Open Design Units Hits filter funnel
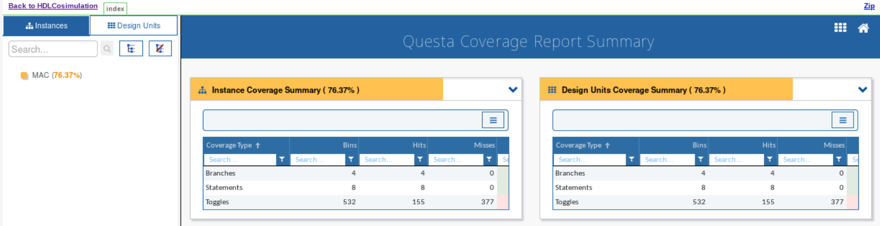 coord(770,159)
